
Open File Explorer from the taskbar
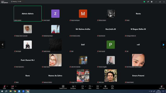[x=11, y=91]
